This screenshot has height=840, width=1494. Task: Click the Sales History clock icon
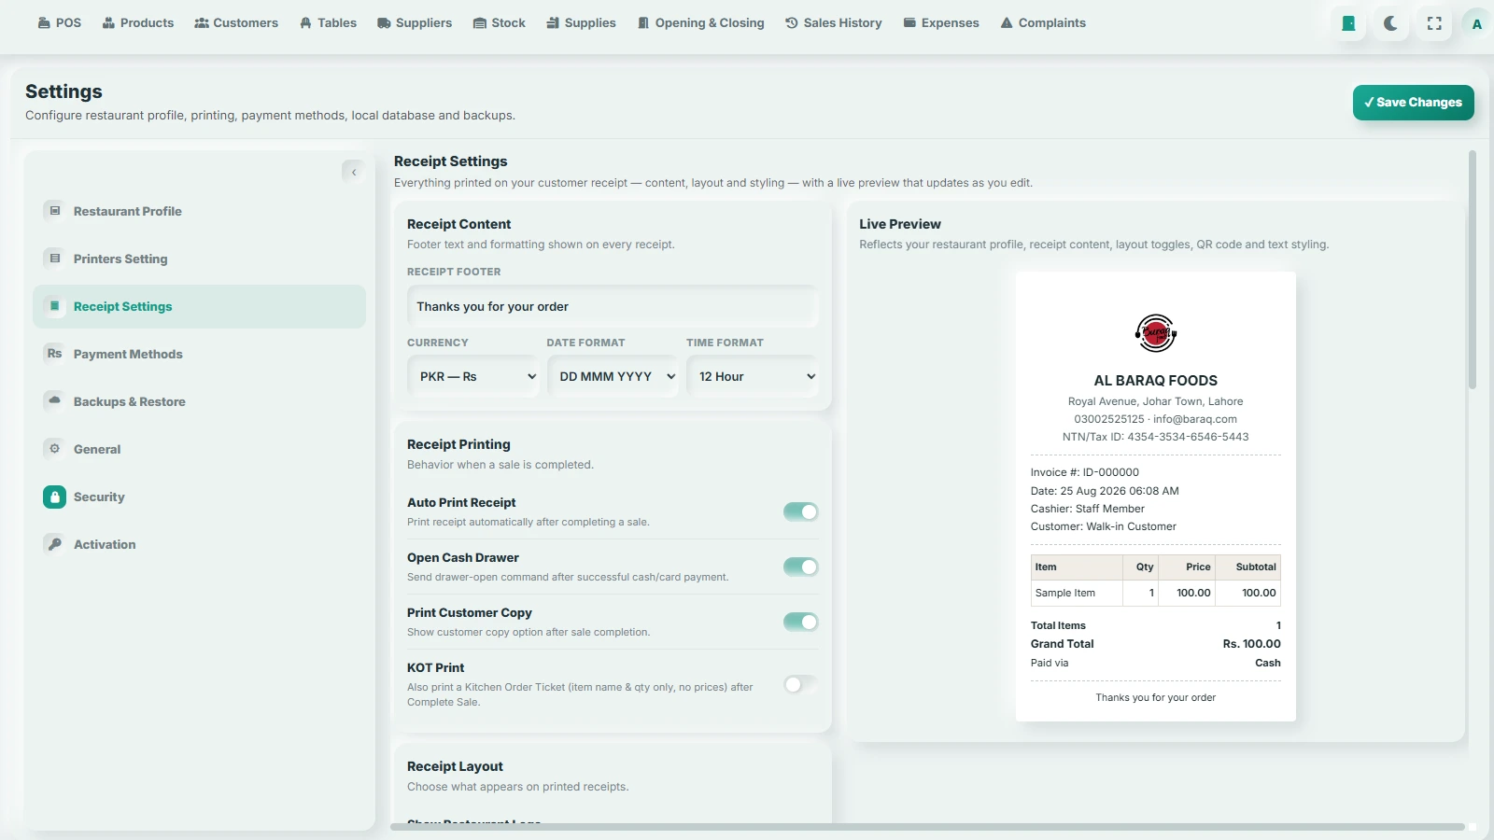click(792, 22)
